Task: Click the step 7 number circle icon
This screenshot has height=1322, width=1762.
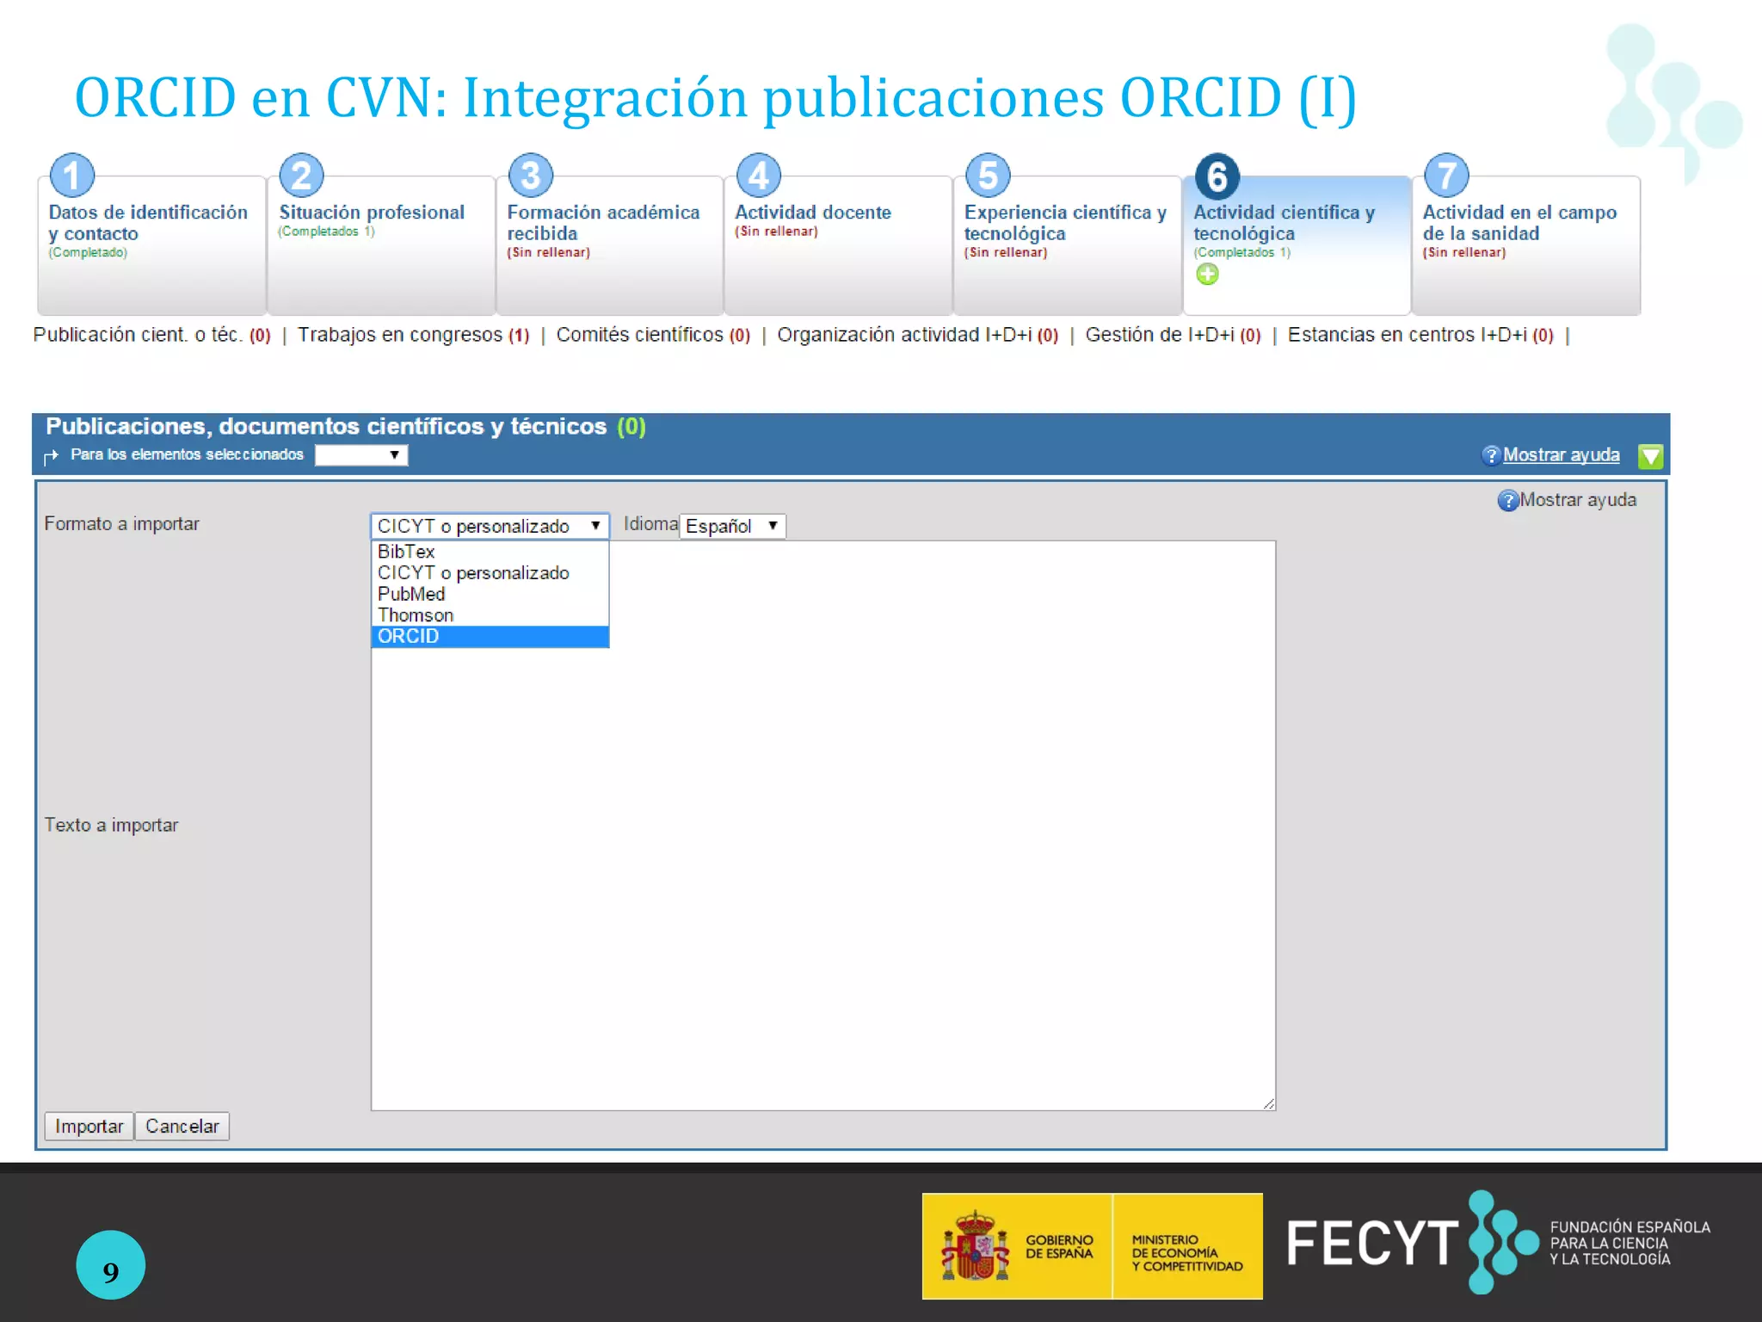Action: tap(1447, 176)
